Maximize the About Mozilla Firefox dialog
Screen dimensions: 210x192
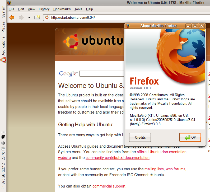coord(195,26)
